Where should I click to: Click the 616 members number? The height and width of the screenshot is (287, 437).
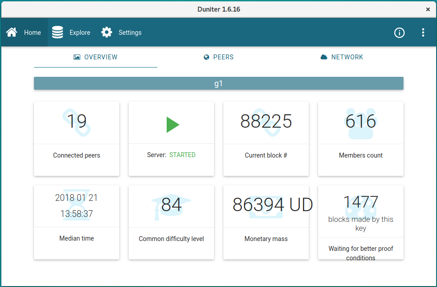tap(361, 121)
